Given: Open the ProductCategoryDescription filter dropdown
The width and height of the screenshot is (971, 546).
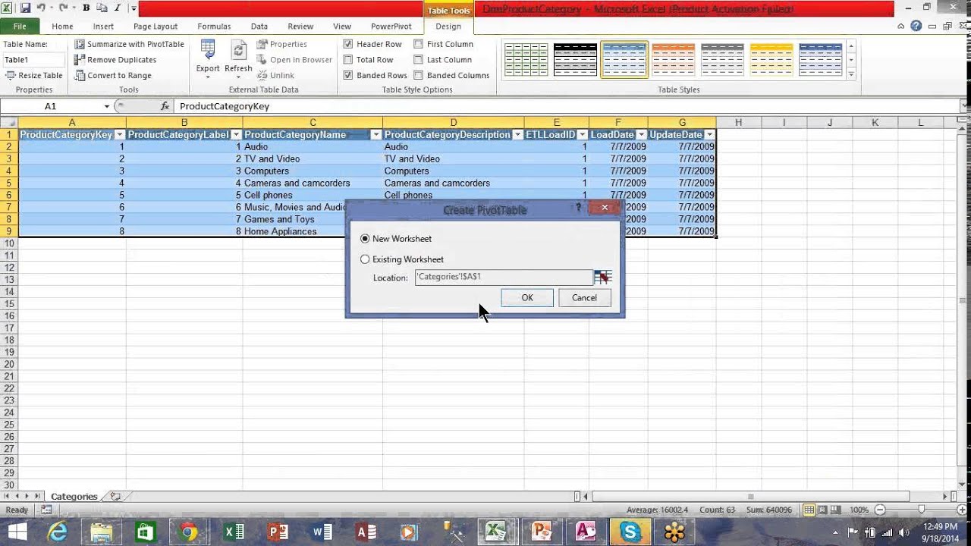Looking at the screenshot, I should [x=517, y=135].
